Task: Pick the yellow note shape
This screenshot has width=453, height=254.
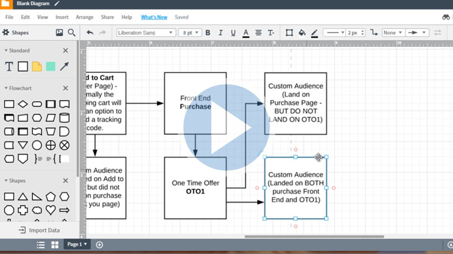Action: 37,67
